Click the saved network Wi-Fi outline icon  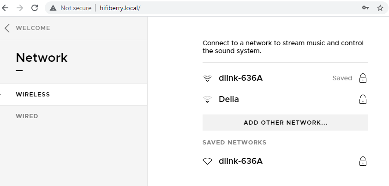point(207,162)
